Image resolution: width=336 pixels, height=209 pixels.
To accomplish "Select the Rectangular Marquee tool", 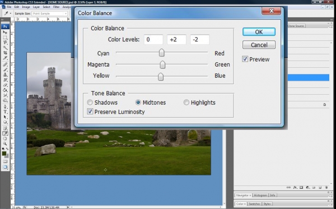I will [5, 38].
